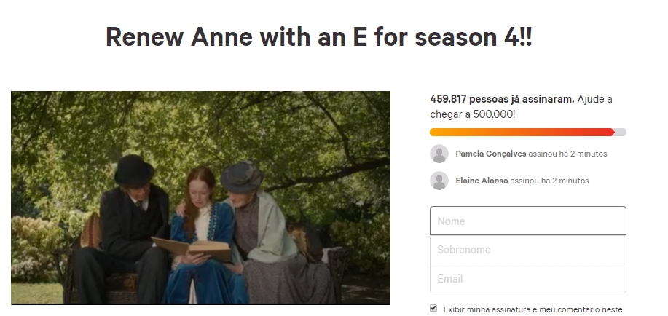Click the orange-red signature progress bar
The width and height of the screenshot is (668, 316).
(x=521, y=132)
